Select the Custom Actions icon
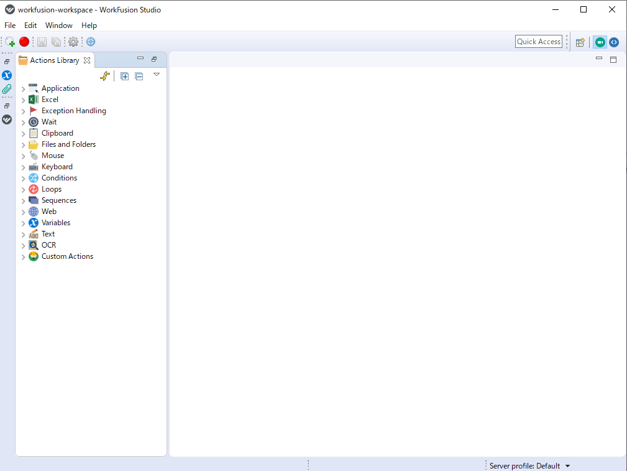627x471 pixels. point(34,256)
